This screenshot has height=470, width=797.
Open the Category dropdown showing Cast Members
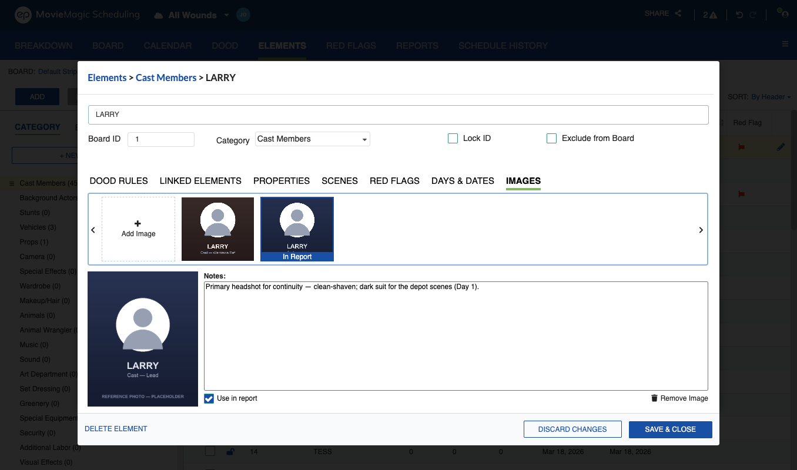pos(313,139)
